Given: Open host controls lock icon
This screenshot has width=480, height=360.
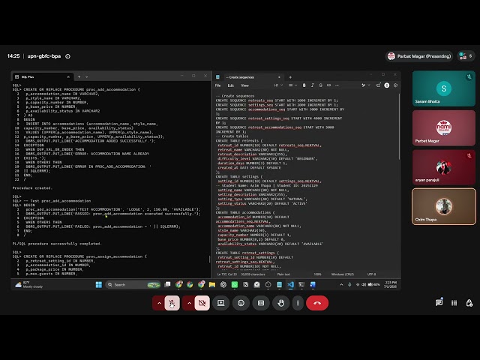Looking at the screenshot, I should click(469, 303).
